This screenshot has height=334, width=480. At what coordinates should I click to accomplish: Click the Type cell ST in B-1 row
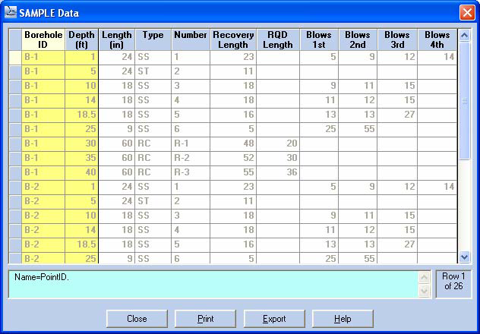click(x=153, y=71)
